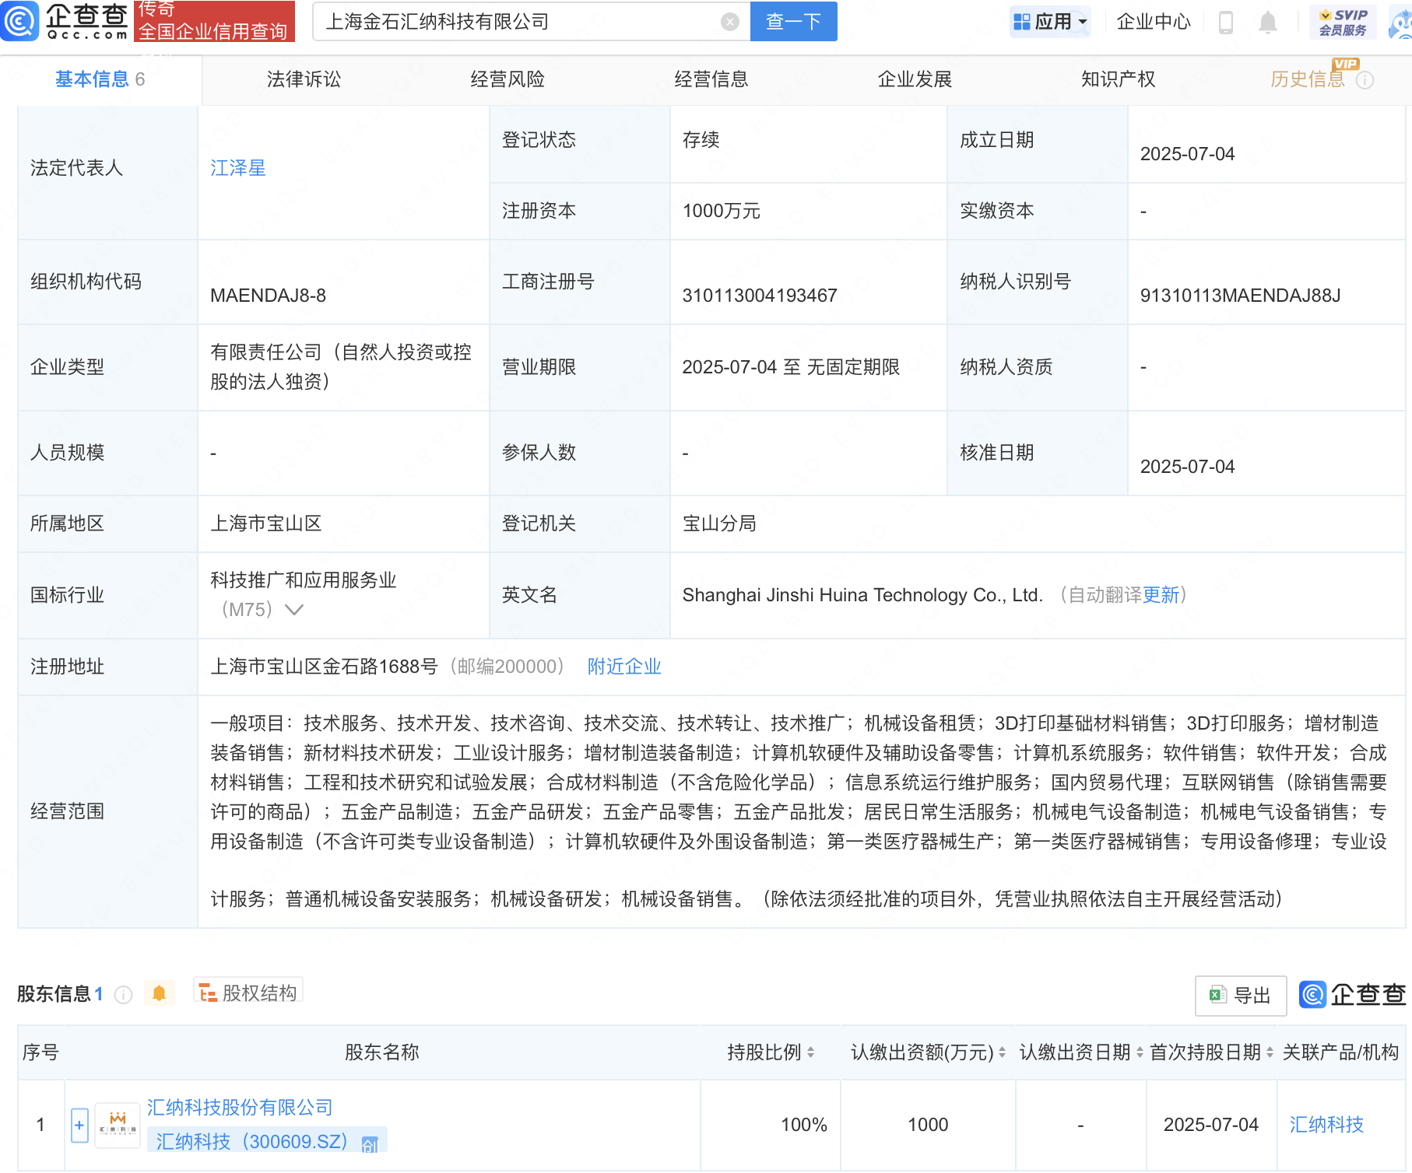Sort by 认缴出资额 column

[x=1002, y=1052]
